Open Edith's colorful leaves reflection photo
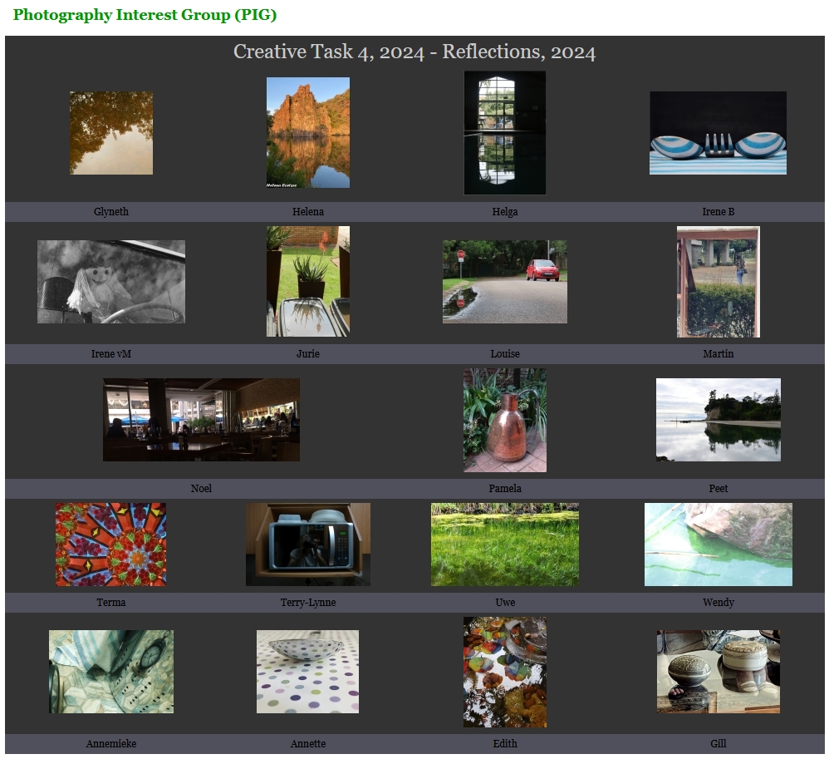Screen dimensions: 829x759 point(505,673)
